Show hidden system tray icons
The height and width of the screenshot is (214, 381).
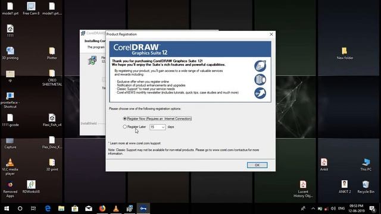(x=313, y=209)
